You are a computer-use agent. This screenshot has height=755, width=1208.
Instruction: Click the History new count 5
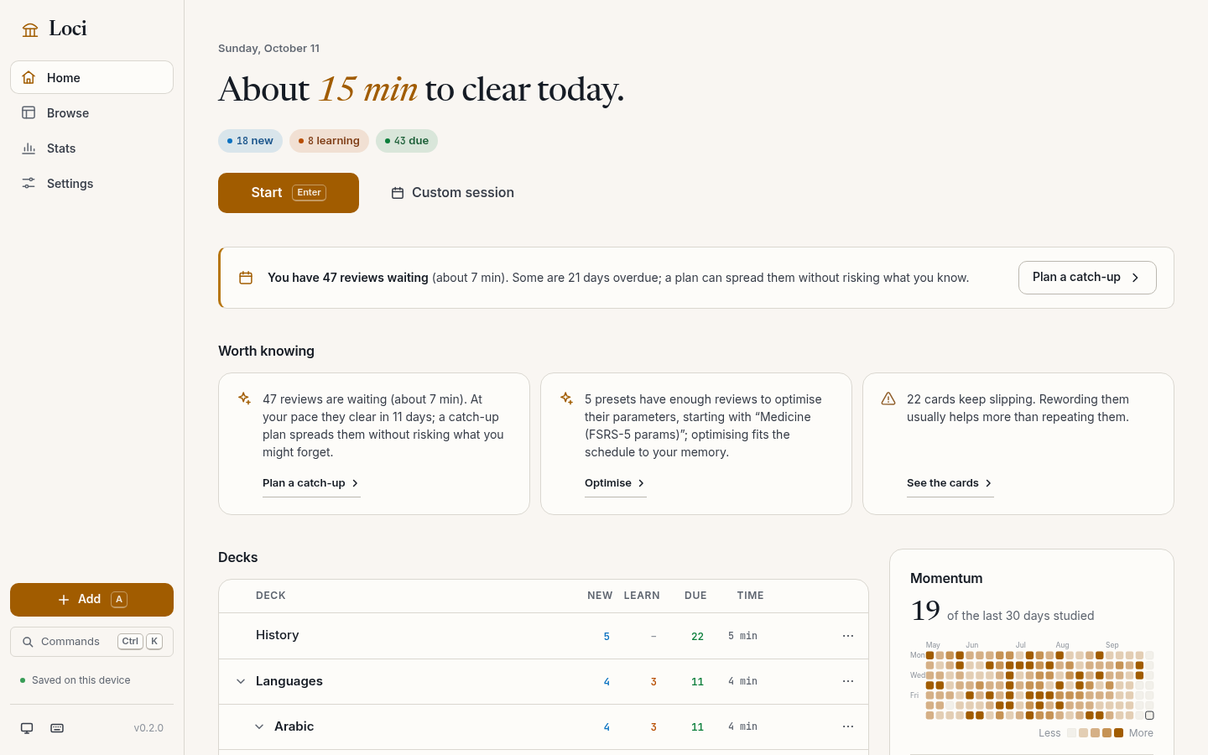pyautogui.click(x=607, y=637)
